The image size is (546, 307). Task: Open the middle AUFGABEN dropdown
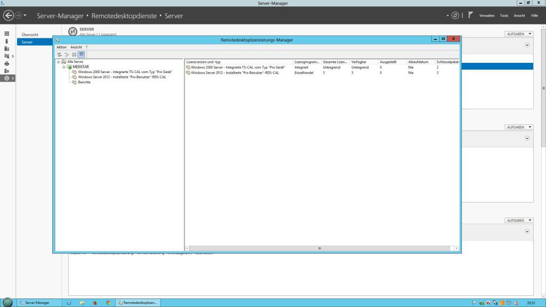click(x=519, y=127)
